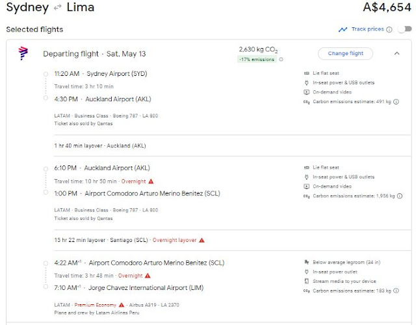Click the A$4,654 total price
Screen dimensions: 416x325
pyautogui.click(x=387, y=7)
